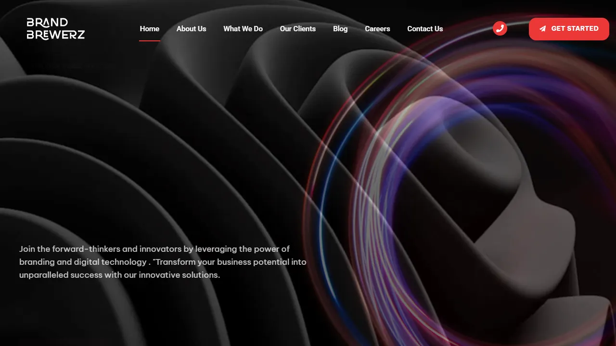Navigate to the Blog page
The height and width of the screenshot is (346, 616).
tap(340, 29)
